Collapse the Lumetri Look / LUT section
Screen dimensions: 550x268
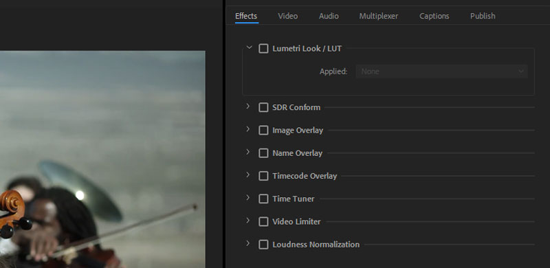[x=249, y=47]
